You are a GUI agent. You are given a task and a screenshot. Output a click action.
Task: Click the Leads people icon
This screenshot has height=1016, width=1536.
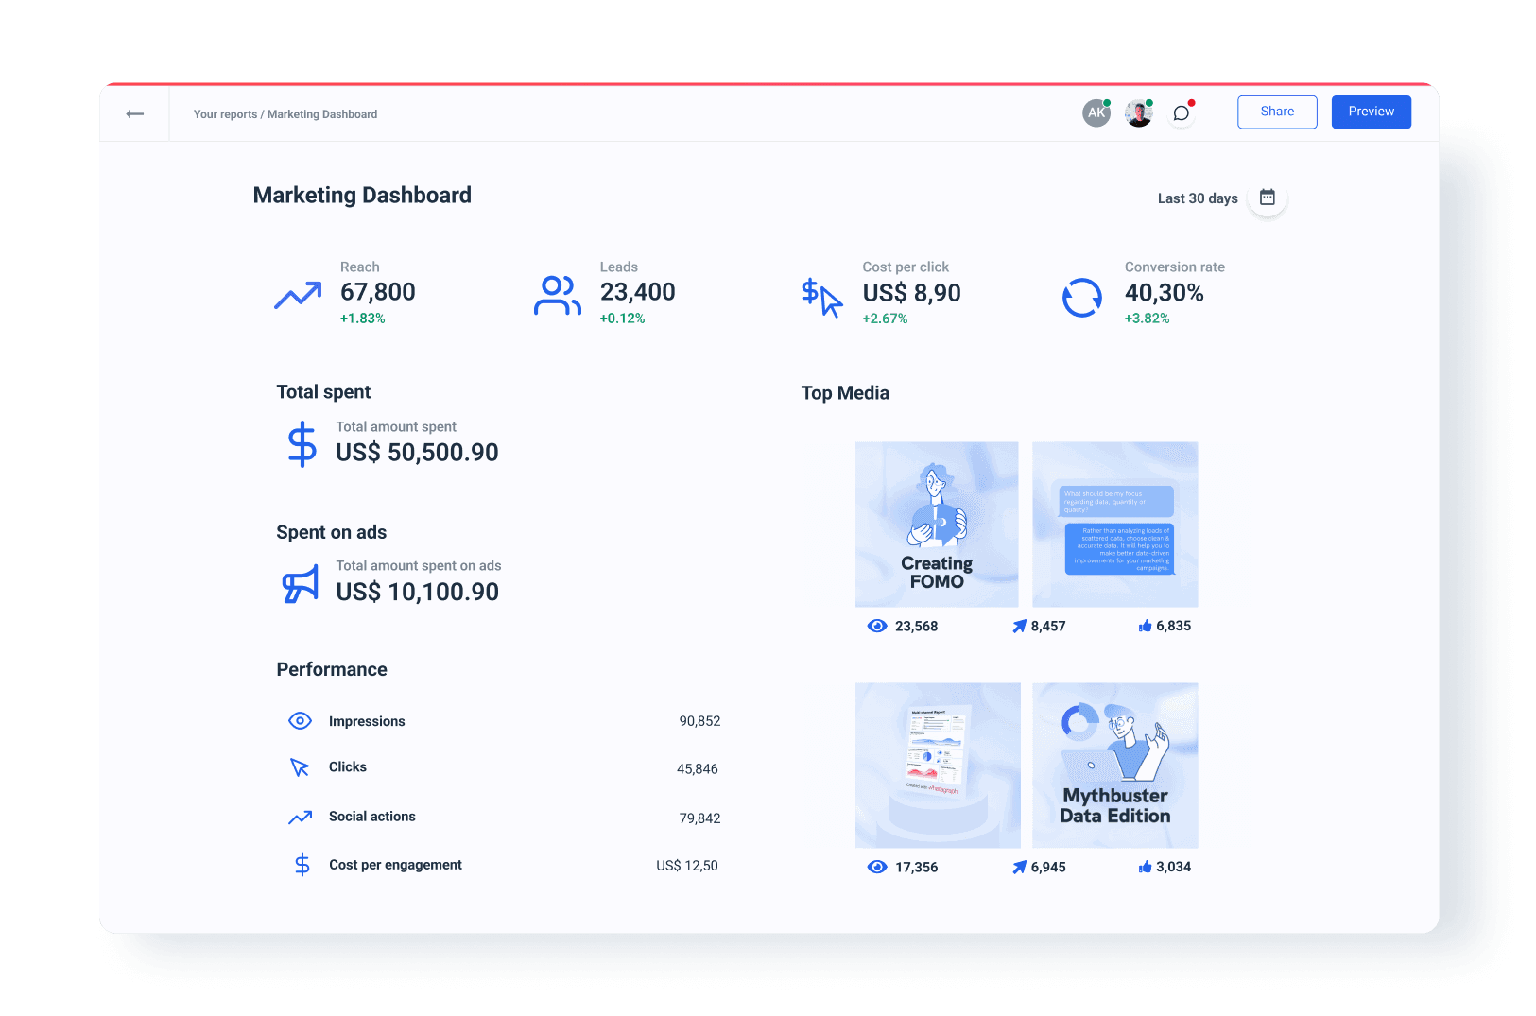(558, 295)
